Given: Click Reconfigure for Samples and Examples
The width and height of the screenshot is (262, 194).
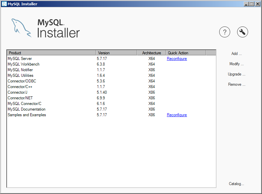Looking at the screenshot, I should click(x=177, y=115).
